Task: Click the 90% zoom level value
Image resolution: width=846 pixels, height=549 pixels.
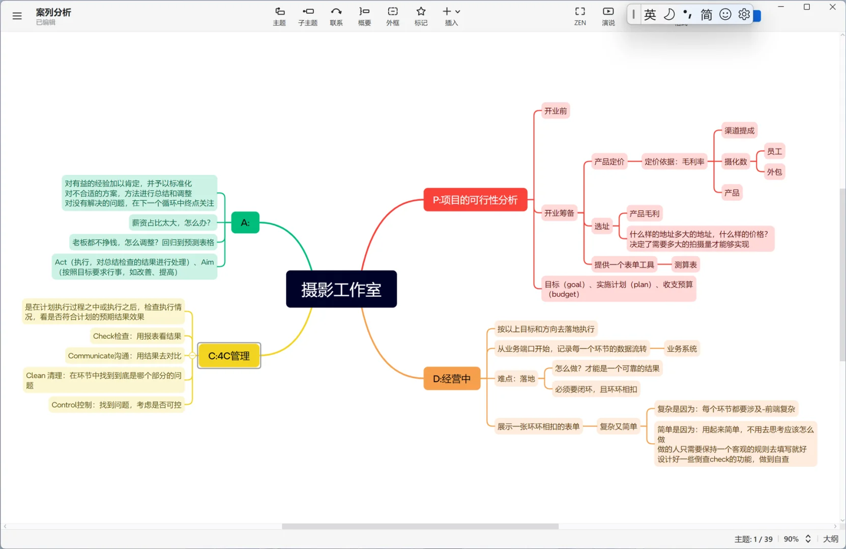Action: (791, 539)
